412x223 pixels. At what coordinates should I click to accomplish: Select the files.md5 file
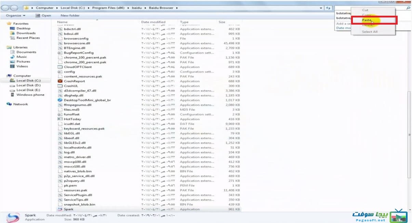tap(71, 110)
